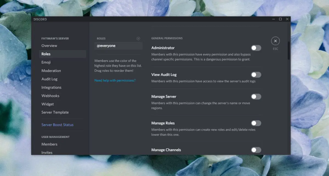Open the Moderation section
Screen dimensions: 329x176
click(63, 71)
